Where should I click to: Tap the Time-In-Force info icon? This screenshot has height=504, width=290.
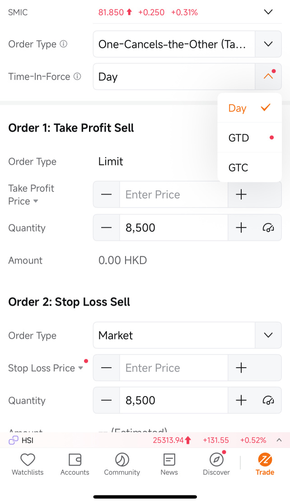pyautogui.click(x=77, y=76)
